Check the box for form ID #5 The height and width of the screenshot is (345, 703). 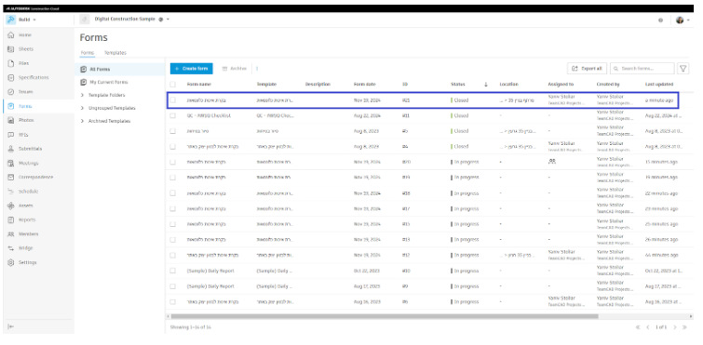[173, 131]
